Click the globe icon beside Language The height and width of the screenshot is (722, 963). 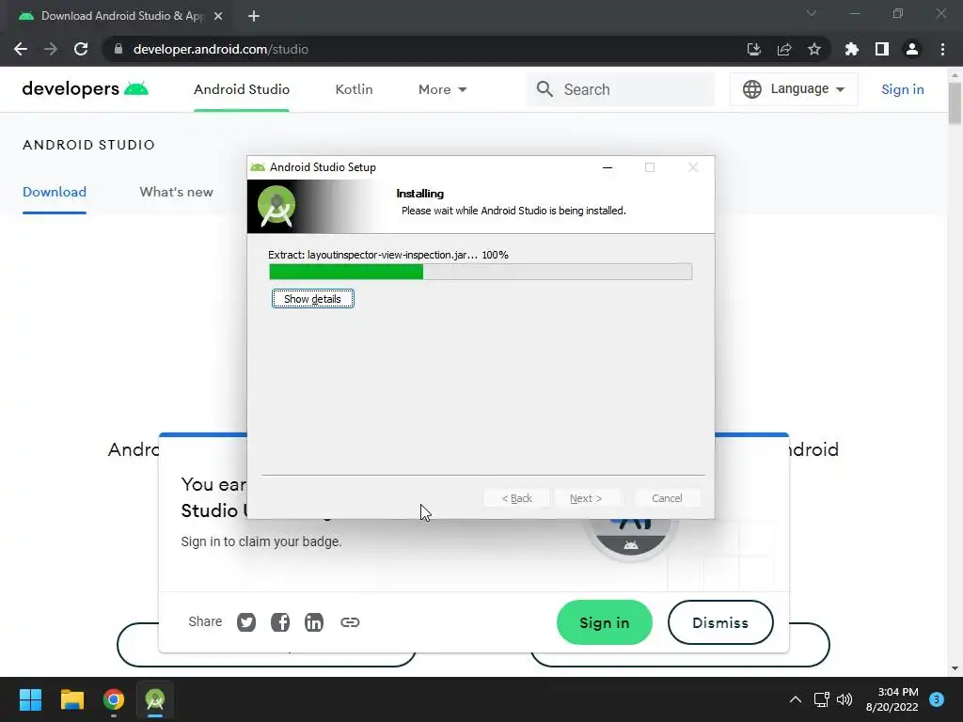click(752, 89)
